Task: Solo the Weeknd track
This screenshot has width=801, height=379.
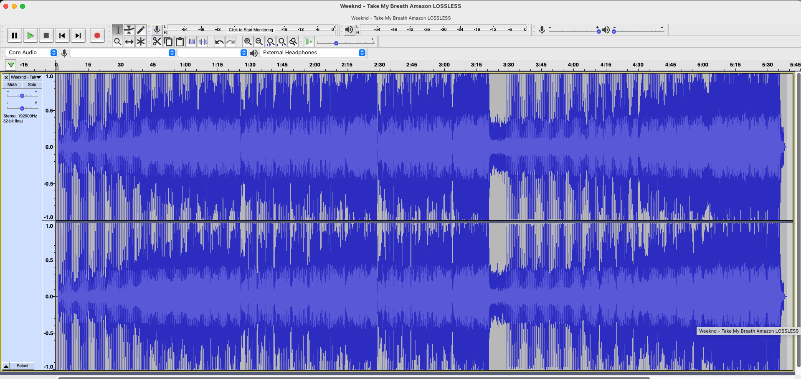Action: pos(32,84)
